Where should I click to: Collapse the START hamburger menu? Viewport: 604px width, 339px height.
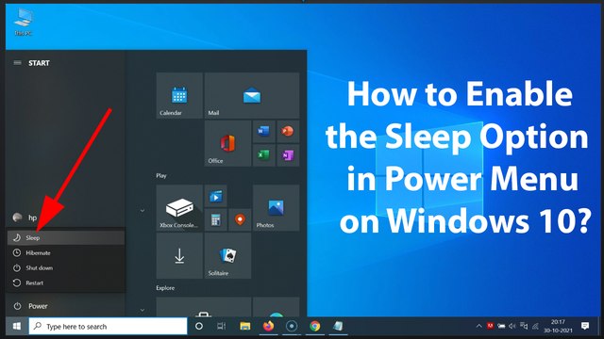17,63
